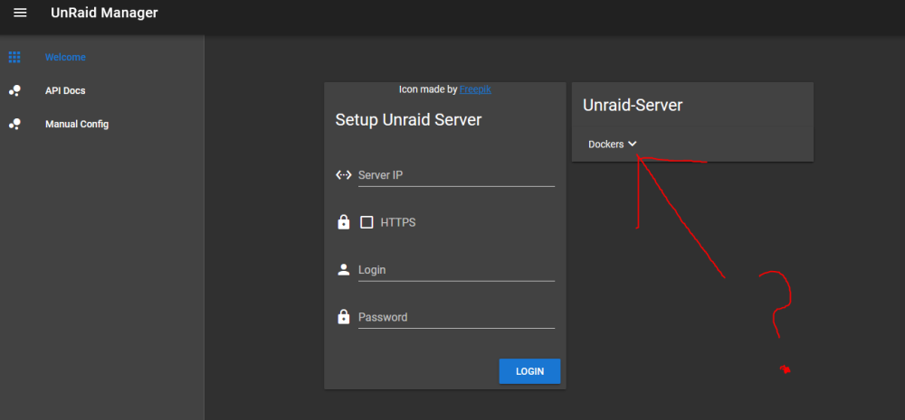Click into the Login username field

click(456, 270)
